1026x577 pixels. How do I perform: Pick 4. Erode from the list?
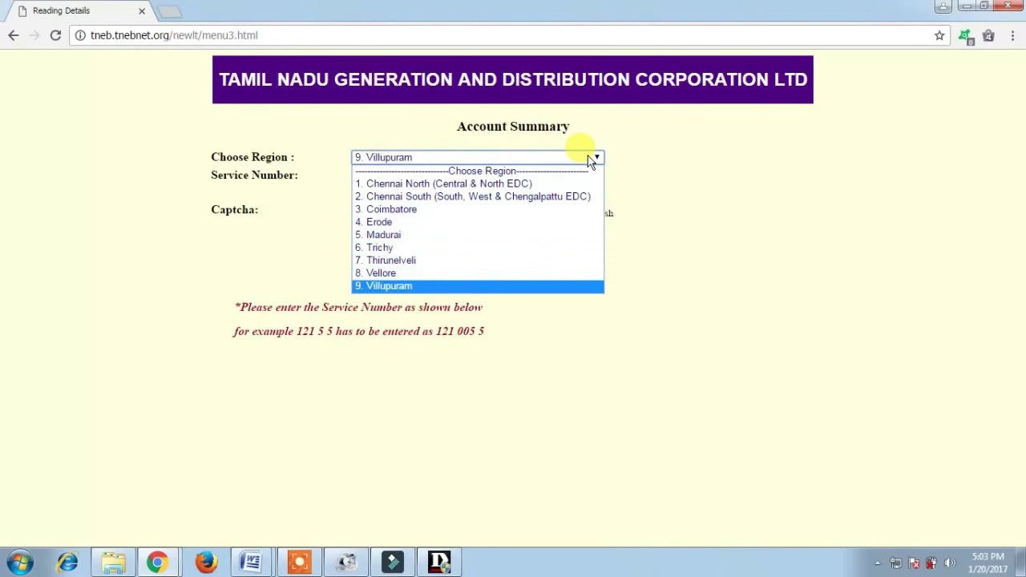tap(478, 222)
